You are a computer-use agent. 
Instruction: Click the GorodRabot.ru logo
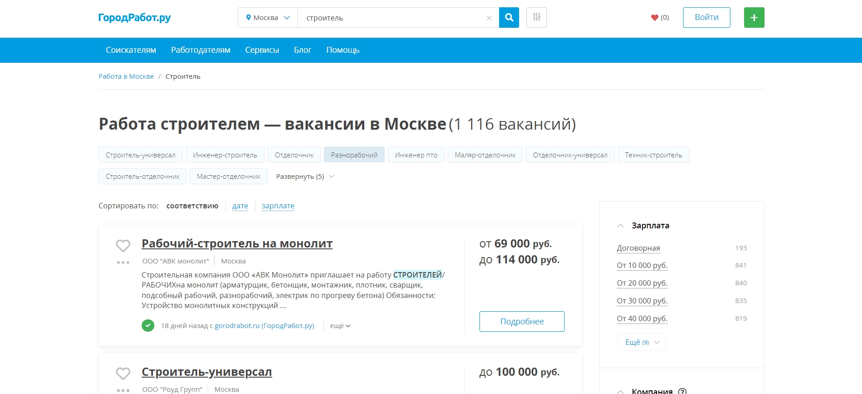(134, 18)
